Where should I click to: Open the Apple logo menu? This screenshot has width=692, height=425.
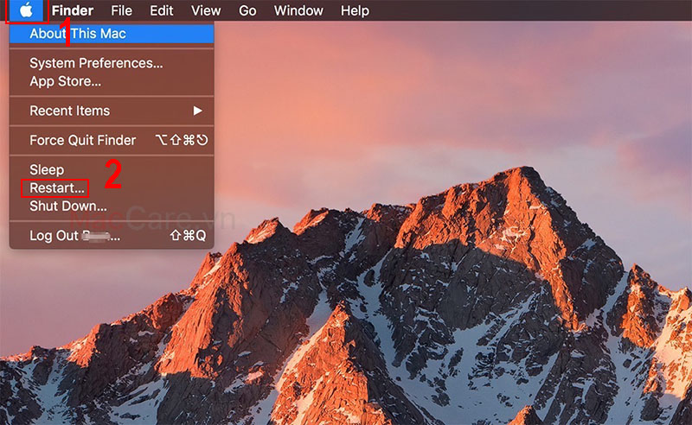[x=27, y=10]
